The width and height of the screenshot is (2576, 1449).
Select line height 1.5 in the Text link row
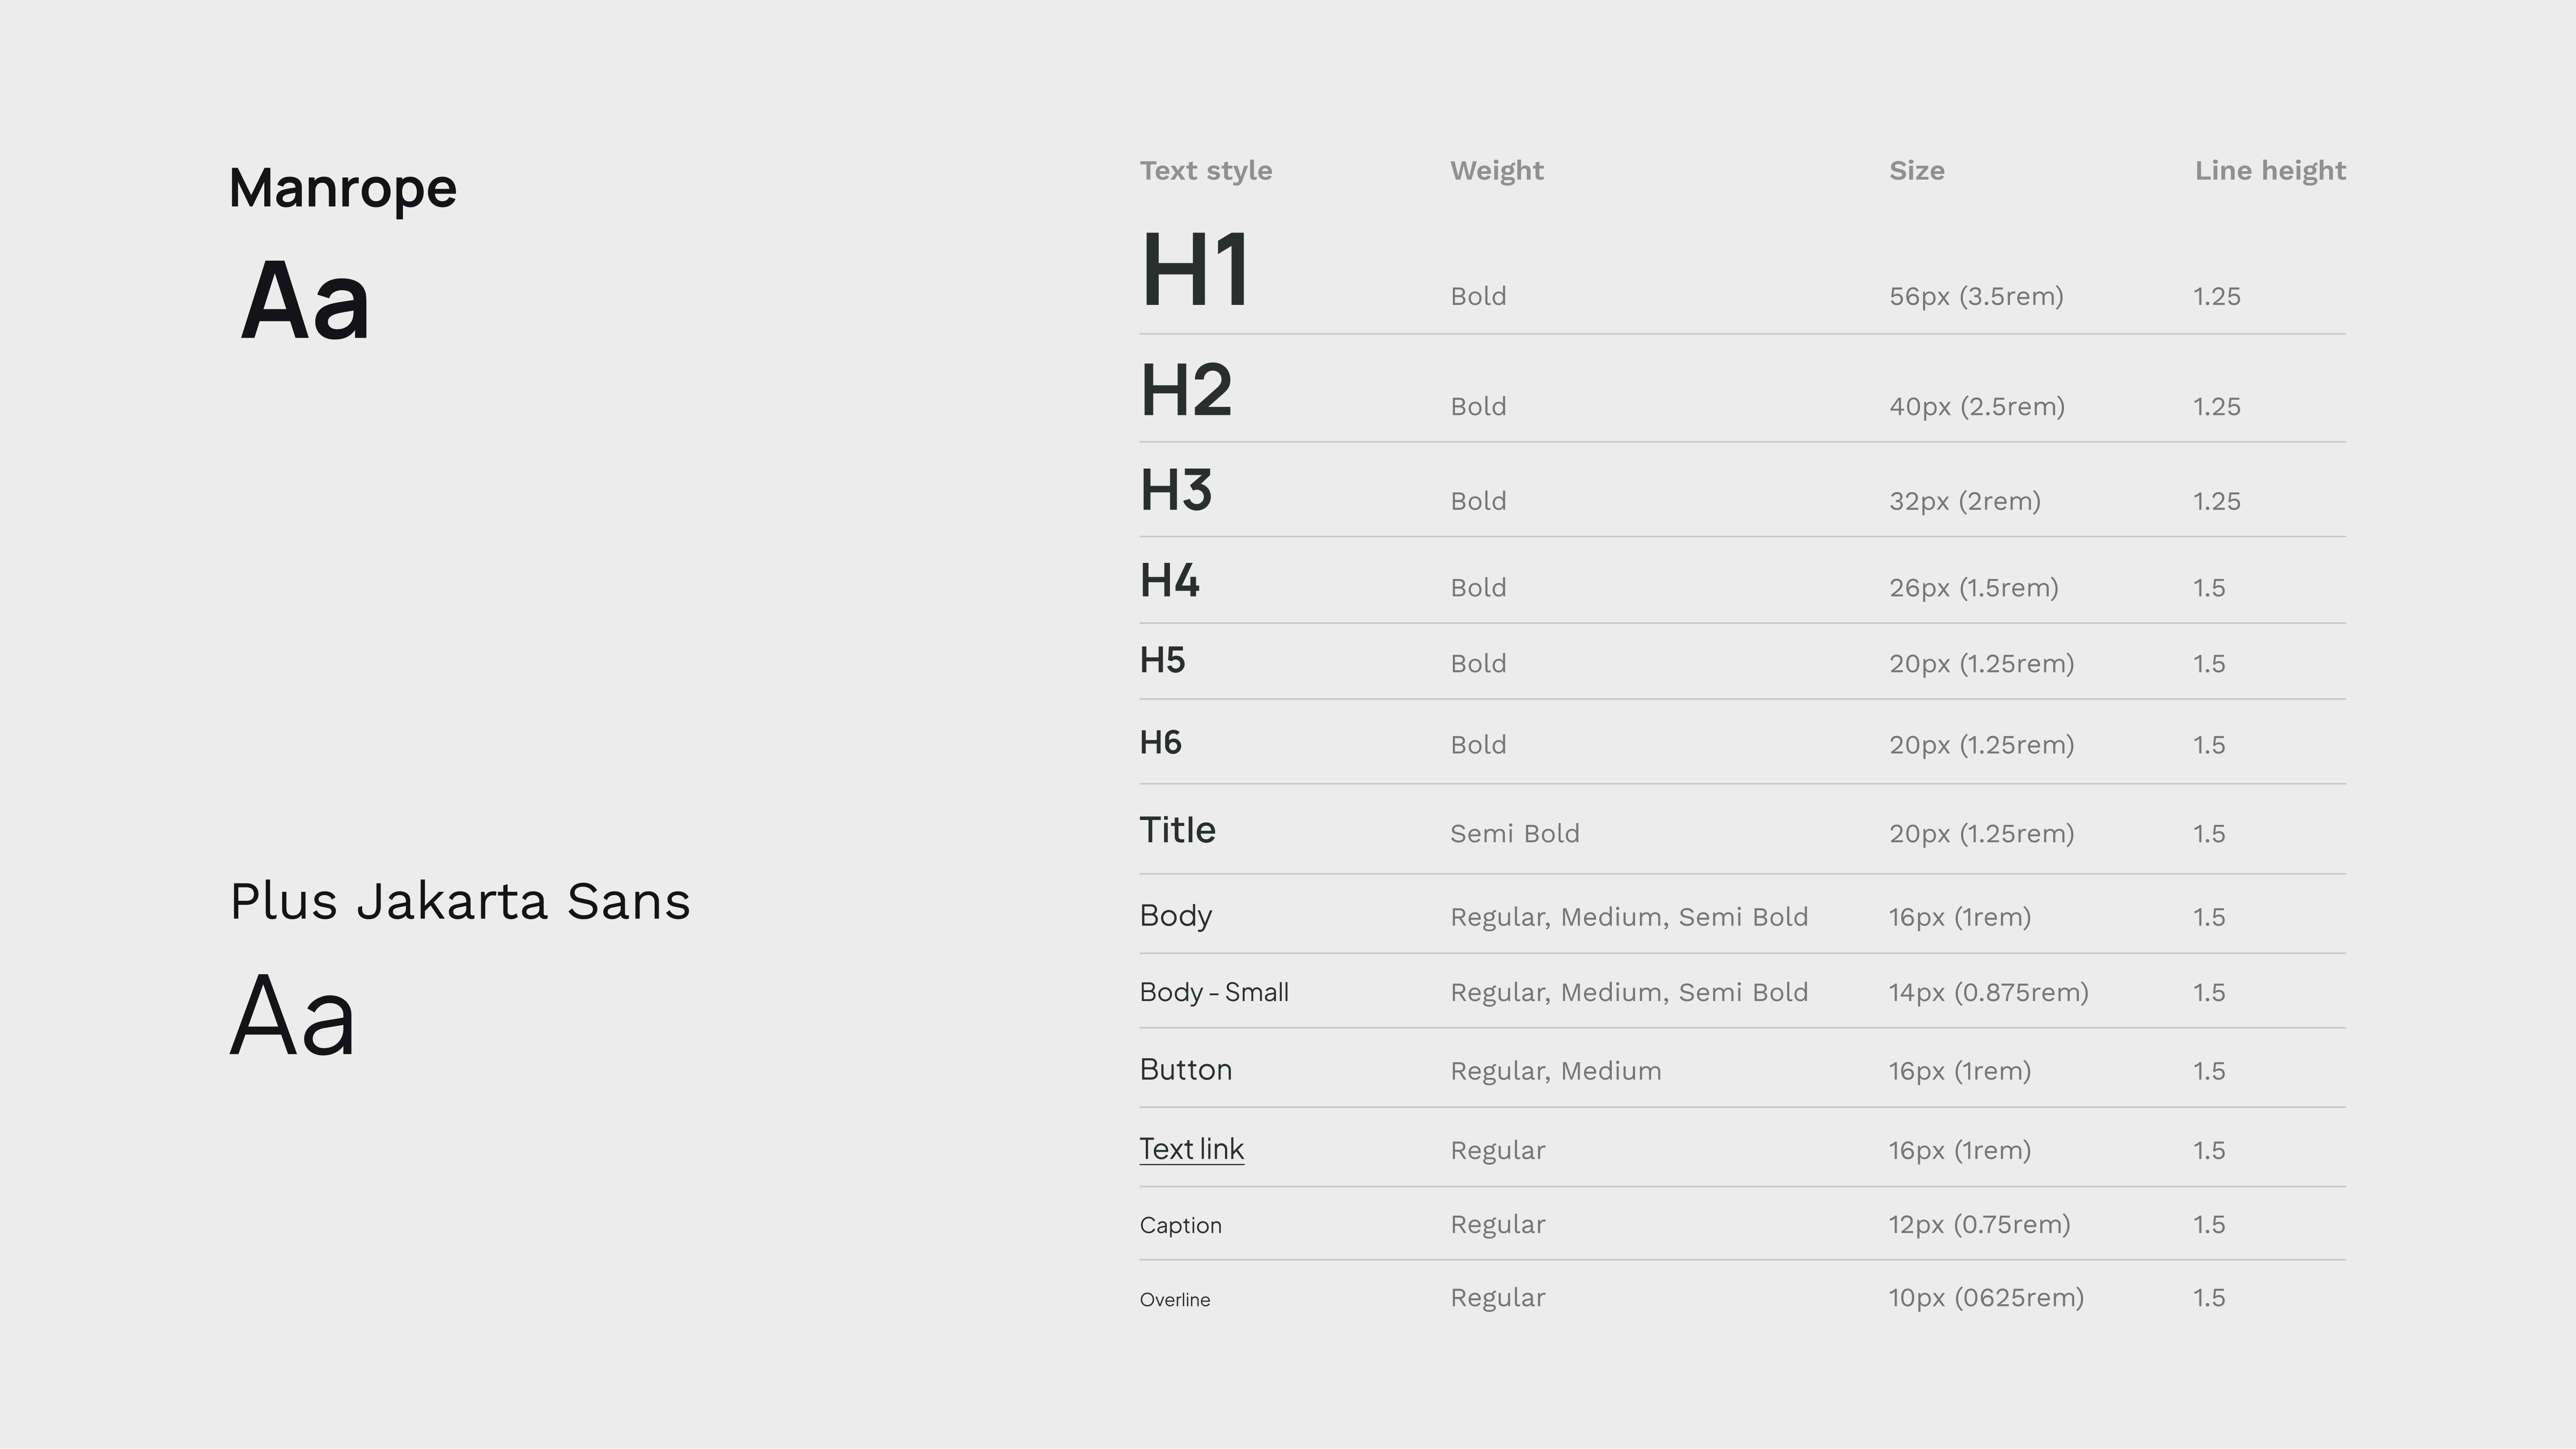2209,1151
